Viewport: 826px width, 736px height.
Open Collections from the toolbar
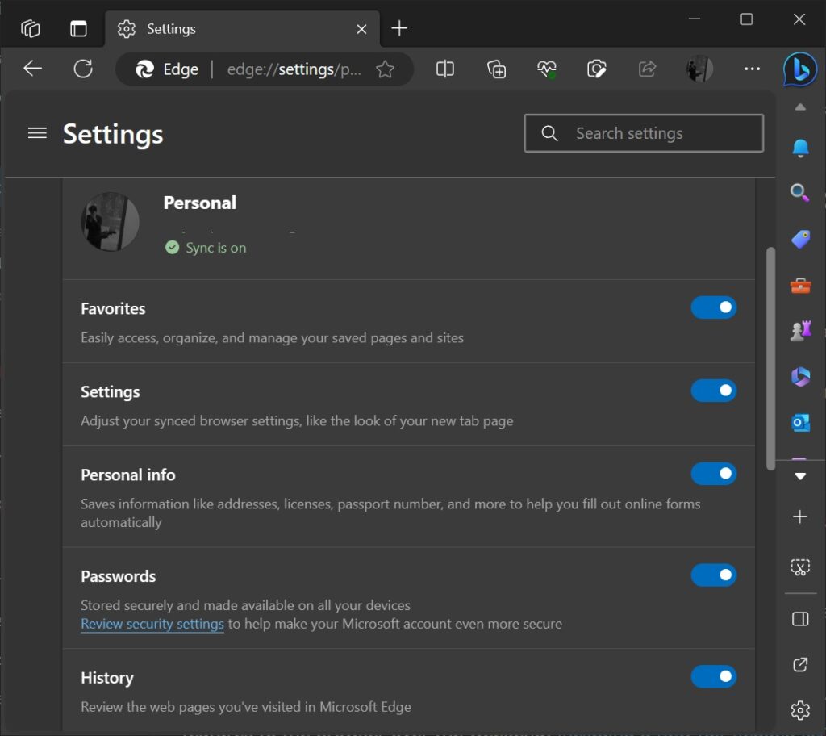click(x=496, y=69)
